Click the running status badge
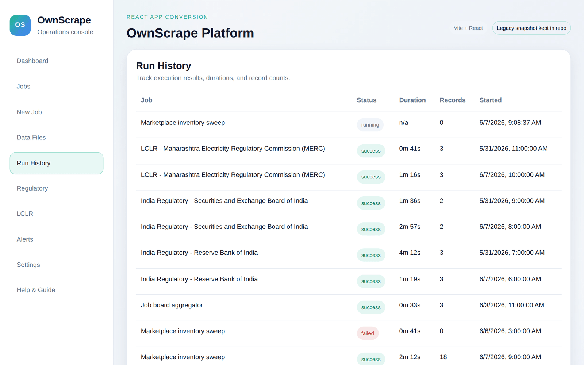 click(x=370, y=125)
